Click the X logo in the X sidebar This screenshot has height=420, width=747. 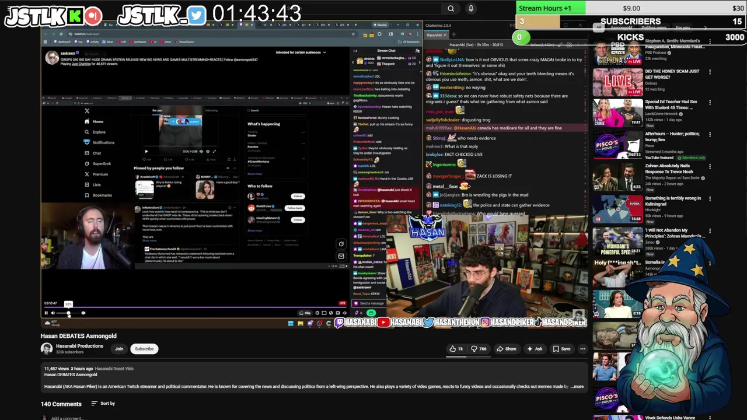pos(87,110)
